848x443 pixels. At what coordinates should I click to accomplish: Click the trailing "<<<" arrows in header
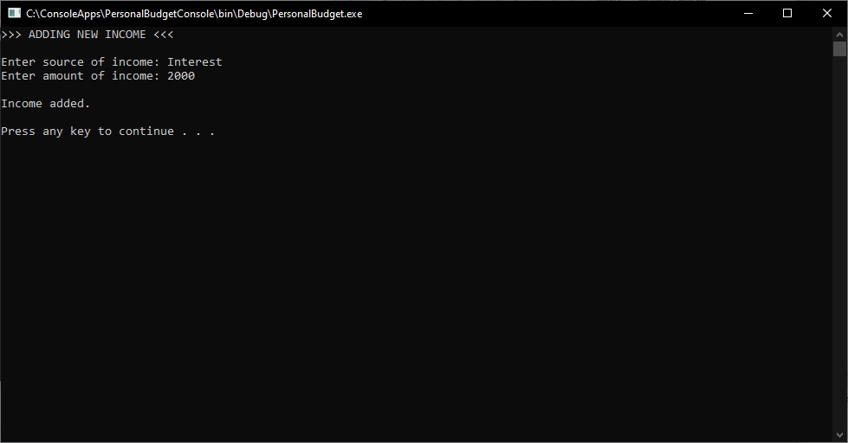pyautogui.click(x=164, y=35)
